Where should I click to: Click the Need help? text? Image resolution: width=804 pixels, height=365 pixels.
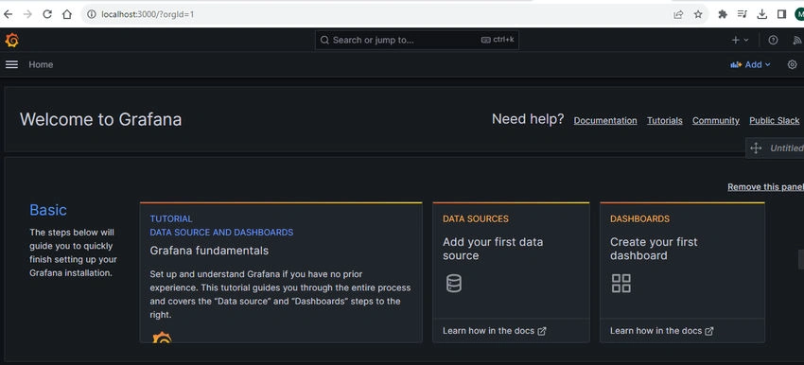[528, 119]
